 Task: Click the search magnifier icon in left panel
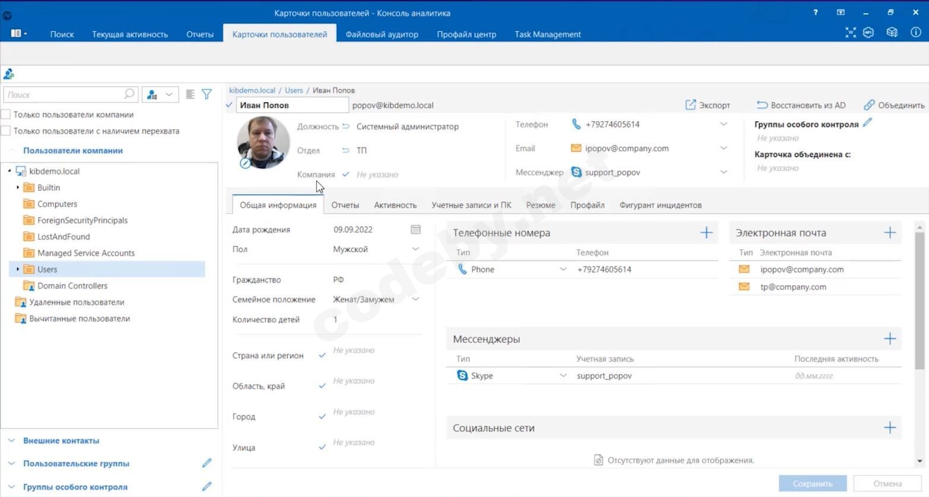click(x=129, y=94)
